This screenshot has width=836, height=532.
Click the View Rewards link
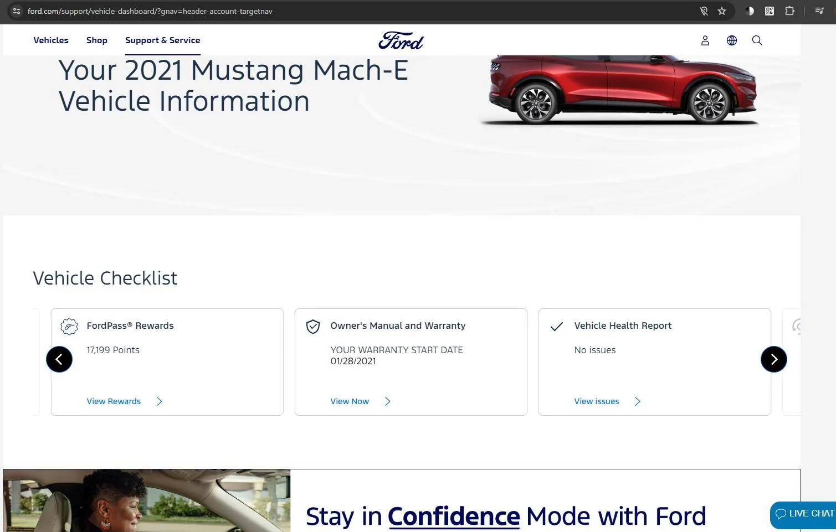point(114,401)
